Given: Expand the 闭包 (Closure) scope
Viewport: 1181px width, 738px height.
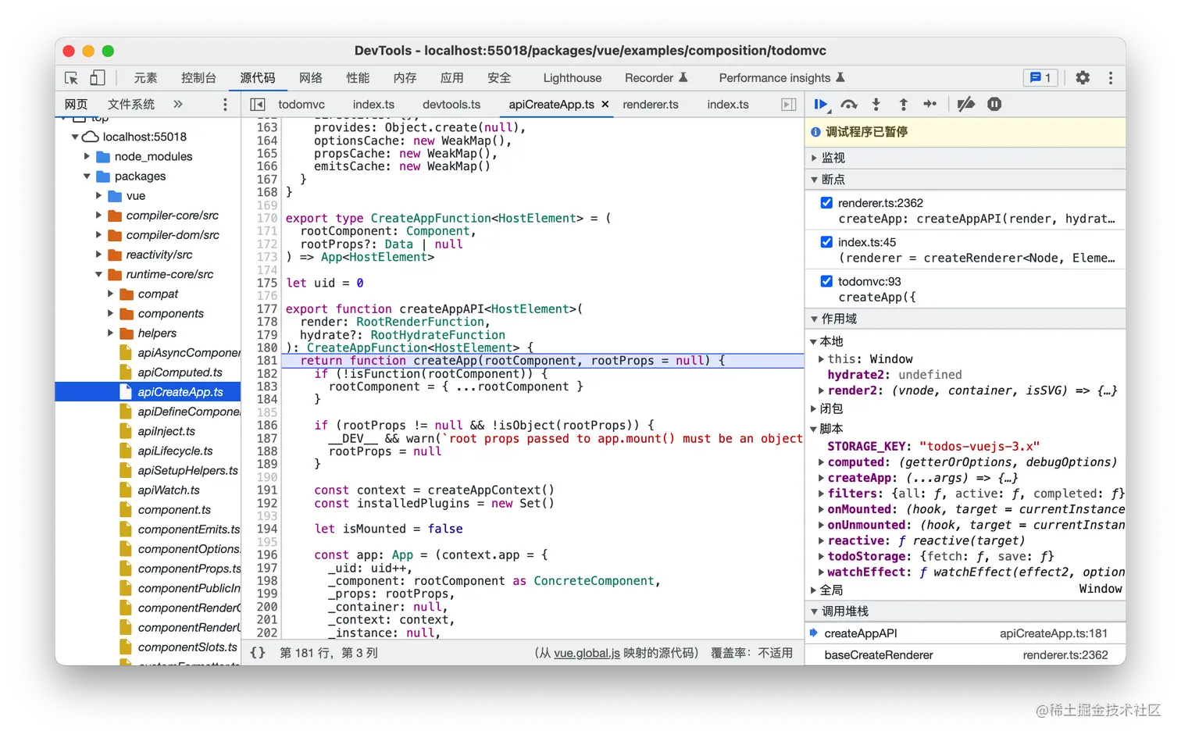Looking at the screenshot, I should [813, 408].
